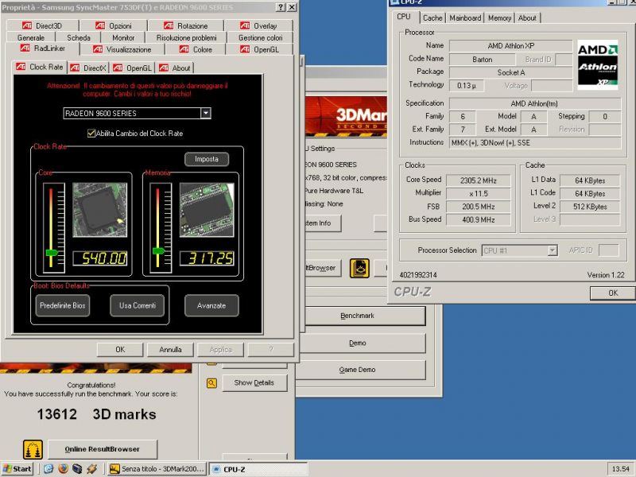
Task: Click the yellow document icon in the 3DMark window
Action: pyautogui.click(x=359, y=268)
